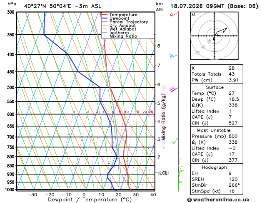This screenshot has width=262, height=203.
Task: Click the surface CIN value 527
Action: [x=233, y=123]
